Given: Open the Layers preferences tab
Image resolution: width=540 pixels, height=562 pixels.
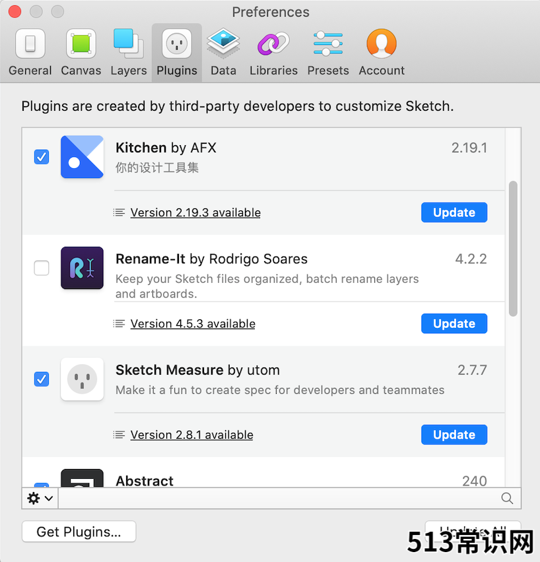Looking at the screenshot, I should [129, 53].
